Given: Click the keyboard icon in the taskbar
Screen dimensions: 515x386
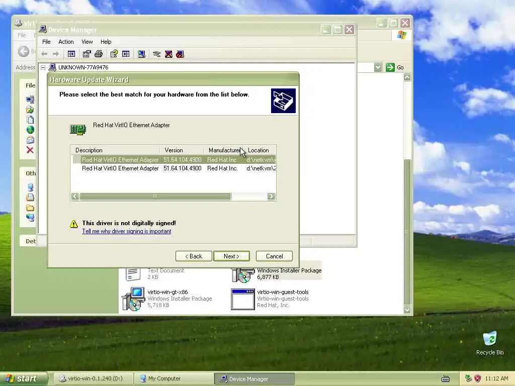Looking at the screenshot, I should (x=446, y=379).
